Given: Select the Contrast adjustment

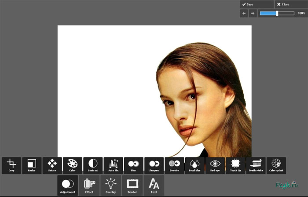Looking at the screenshot, I should 93,166.
